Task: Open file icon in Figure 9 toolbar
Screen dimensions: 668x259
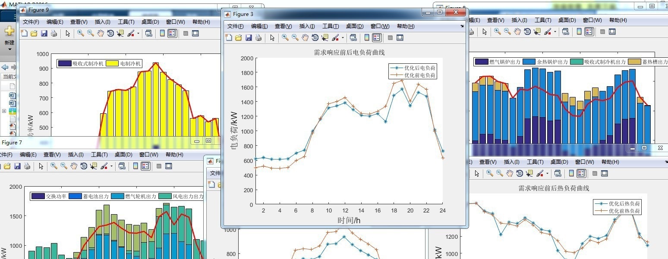Action: (34, 33)
